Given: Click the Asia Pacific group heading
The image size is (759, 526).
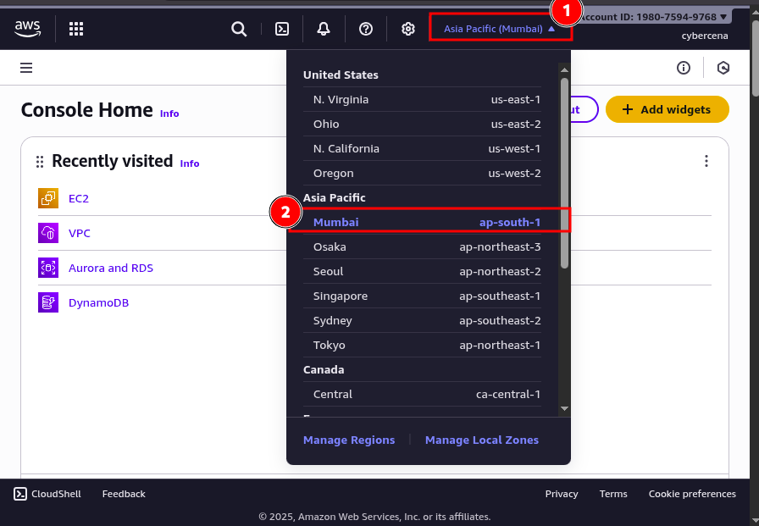Looking at the screenshot, I should click(x=334, y=198).
